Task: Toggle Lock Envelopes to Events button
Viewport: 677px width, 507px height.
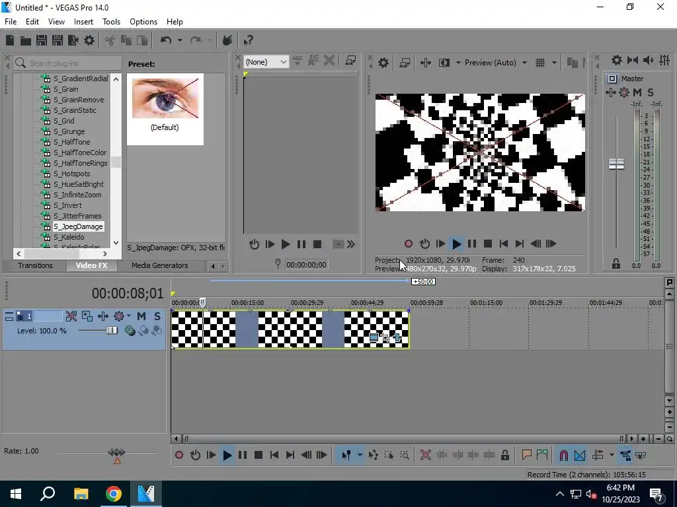Action: 625,456
